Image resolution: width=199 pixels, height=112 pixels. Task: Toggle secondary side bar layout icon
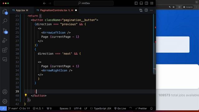click(x=146, y=3)
